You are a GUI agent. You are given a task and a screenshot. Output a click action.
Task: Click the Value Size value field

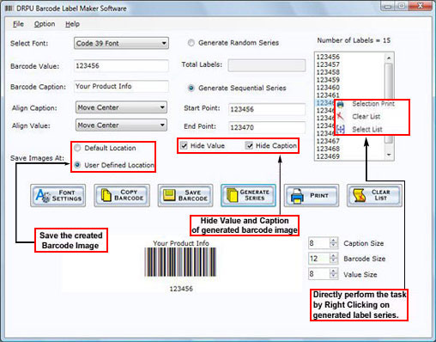click(319, 274)
